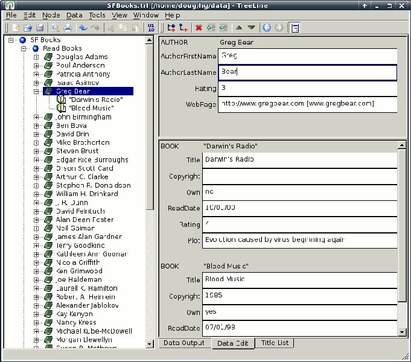Viewport: 411px width, 362px height.
Task: Switch to the Data Output tab
Action: click(184, 343)
